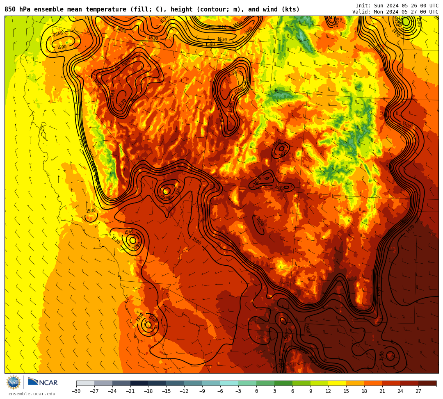
Task: Pick the -15 to -12 legend swatch
Action: 176,383
